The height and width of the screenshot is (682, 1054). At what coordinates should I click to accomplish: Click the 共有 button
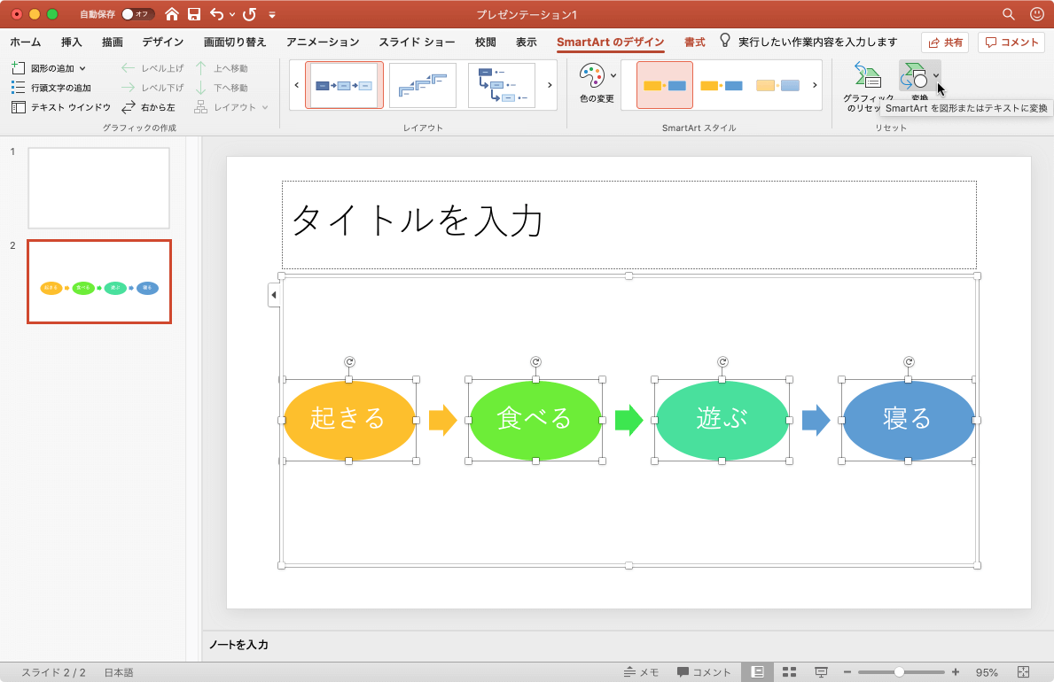coord(945,43)
